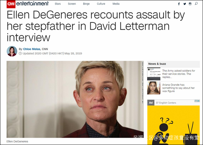Open the Ariana Grande wax figure story

(178, 88)
